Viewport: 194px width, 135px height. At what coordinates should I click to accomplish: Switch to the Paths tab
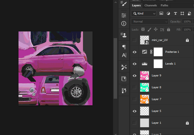click(164, 5)
